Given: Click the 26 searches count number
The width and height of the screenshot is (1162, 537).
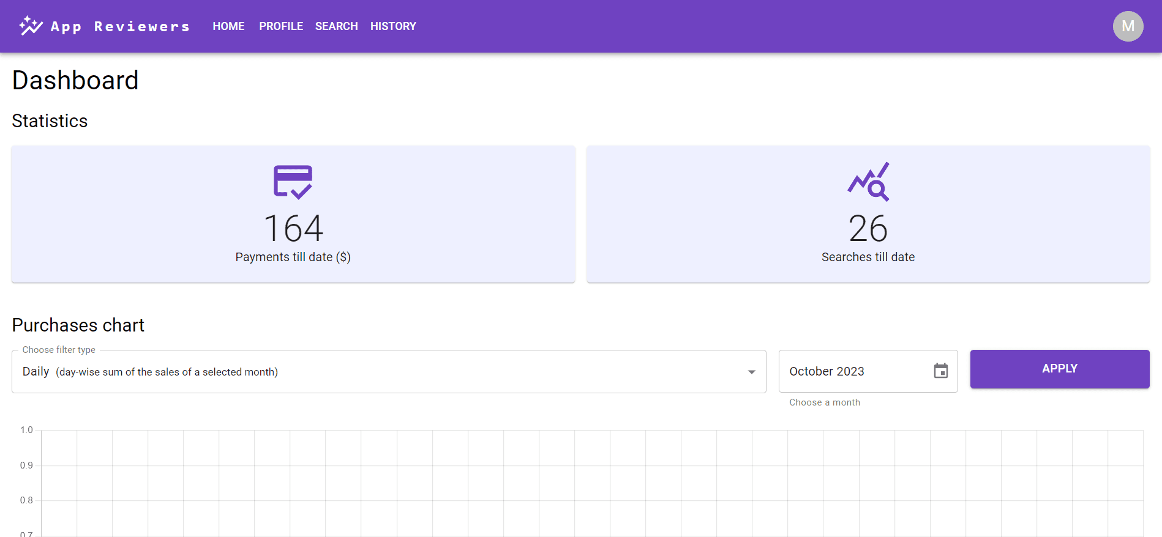Looking at the screenshot, I should 868,229.
